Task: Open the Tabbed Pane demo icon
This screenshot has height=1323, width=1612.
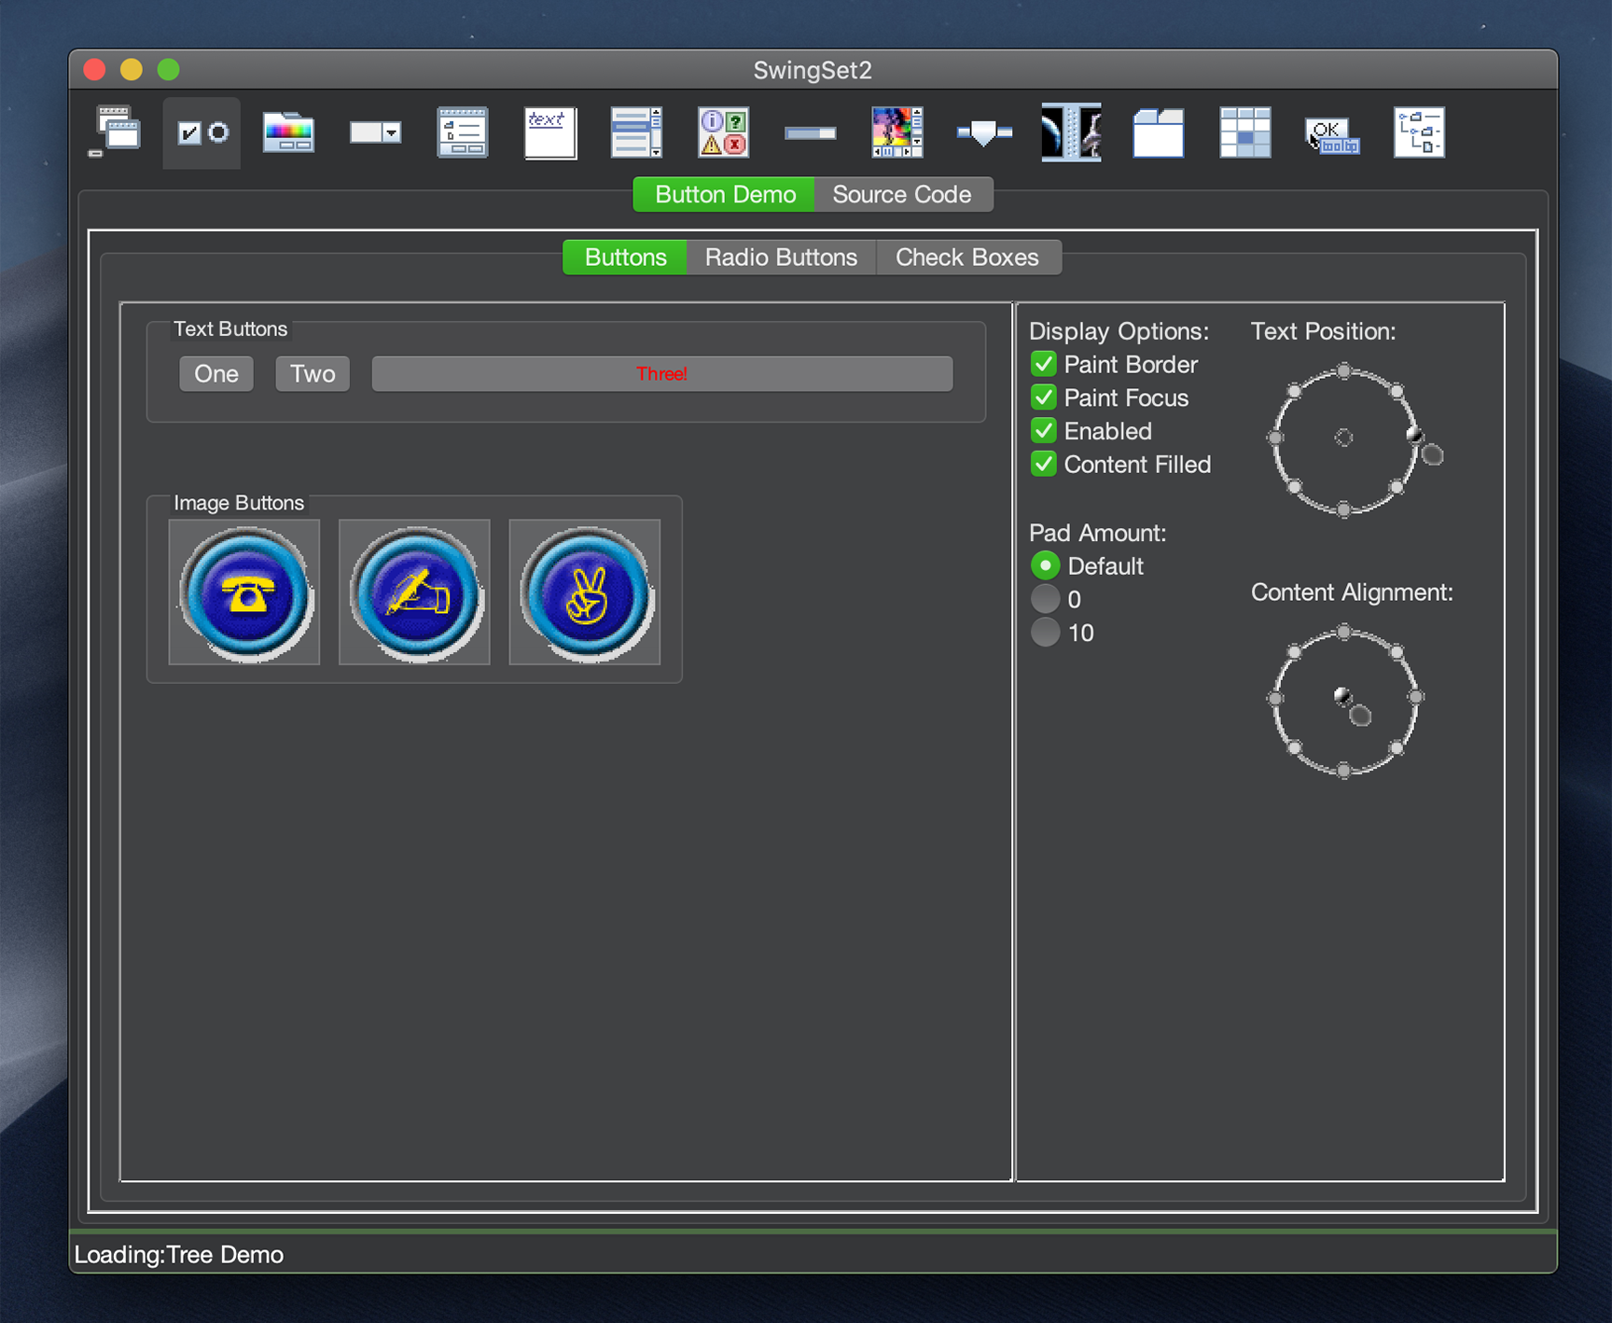Action: [1158, 132]
